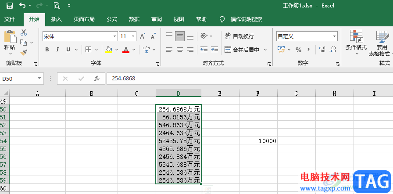The image size is (393, 194).
Task: Enable 自动换行 wrap text
Action: click(x=239, y=36)
